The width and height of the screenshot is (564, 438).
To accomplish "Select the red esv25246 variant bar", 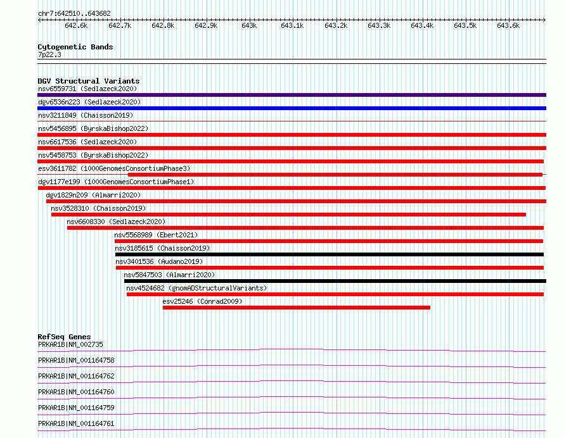I will (297, 308).
